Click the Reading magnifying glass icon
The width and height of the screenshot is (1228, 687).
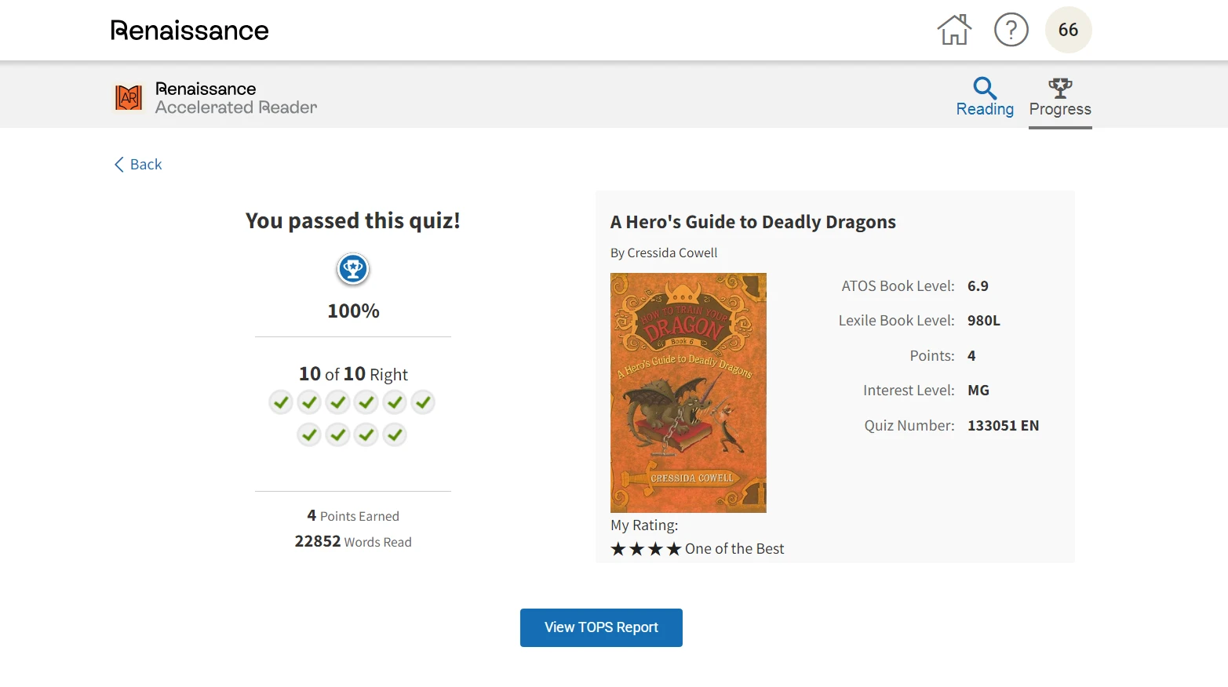pos(985,87)
